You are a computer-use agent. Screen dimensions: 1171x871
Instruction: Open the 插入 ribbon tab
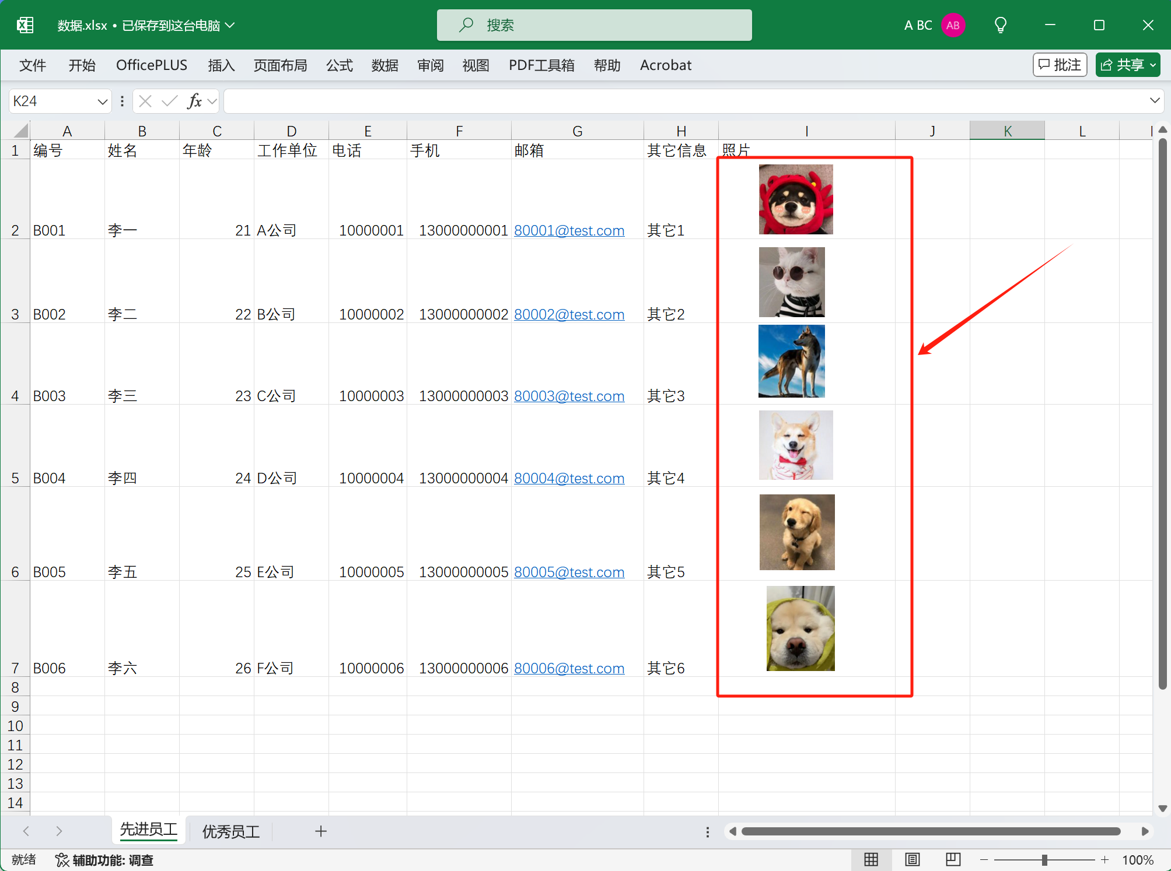pyautogui.click(x=221, y=65)
